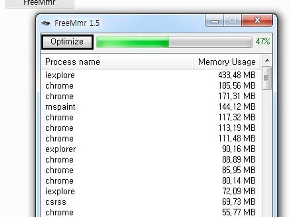Select the chrome row with 111,48 MB

point(151,139)
